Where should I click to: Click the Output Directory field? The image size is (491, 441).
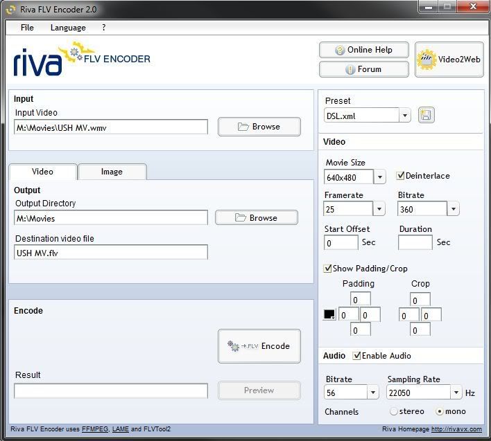tap(111, 217)
